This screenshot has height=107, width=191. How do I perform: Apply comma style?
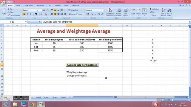point(95,14)
